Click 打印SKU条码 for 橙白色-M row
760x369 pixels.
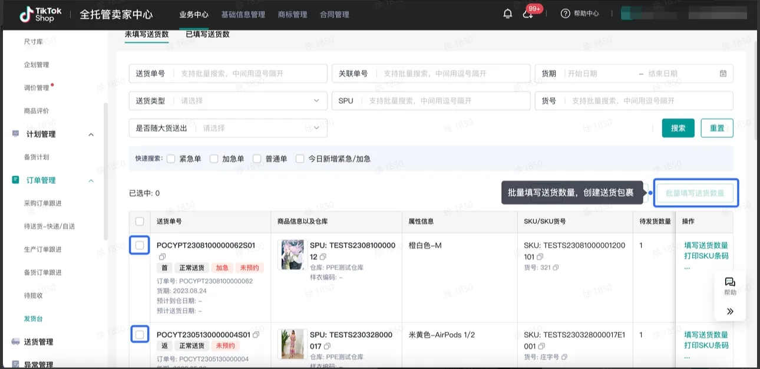point(706,256)
